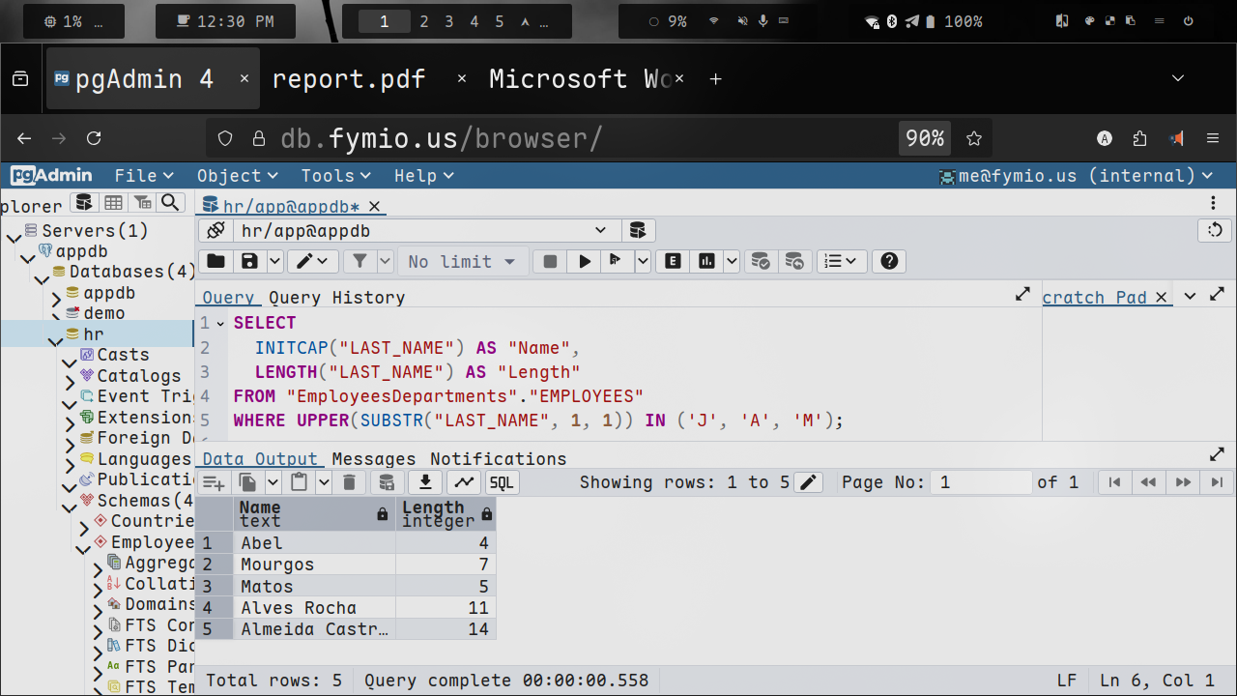Switch to the Messages tab
Image resolution: width=1237 pixels, height=696 pixels.
pos(373,459)
